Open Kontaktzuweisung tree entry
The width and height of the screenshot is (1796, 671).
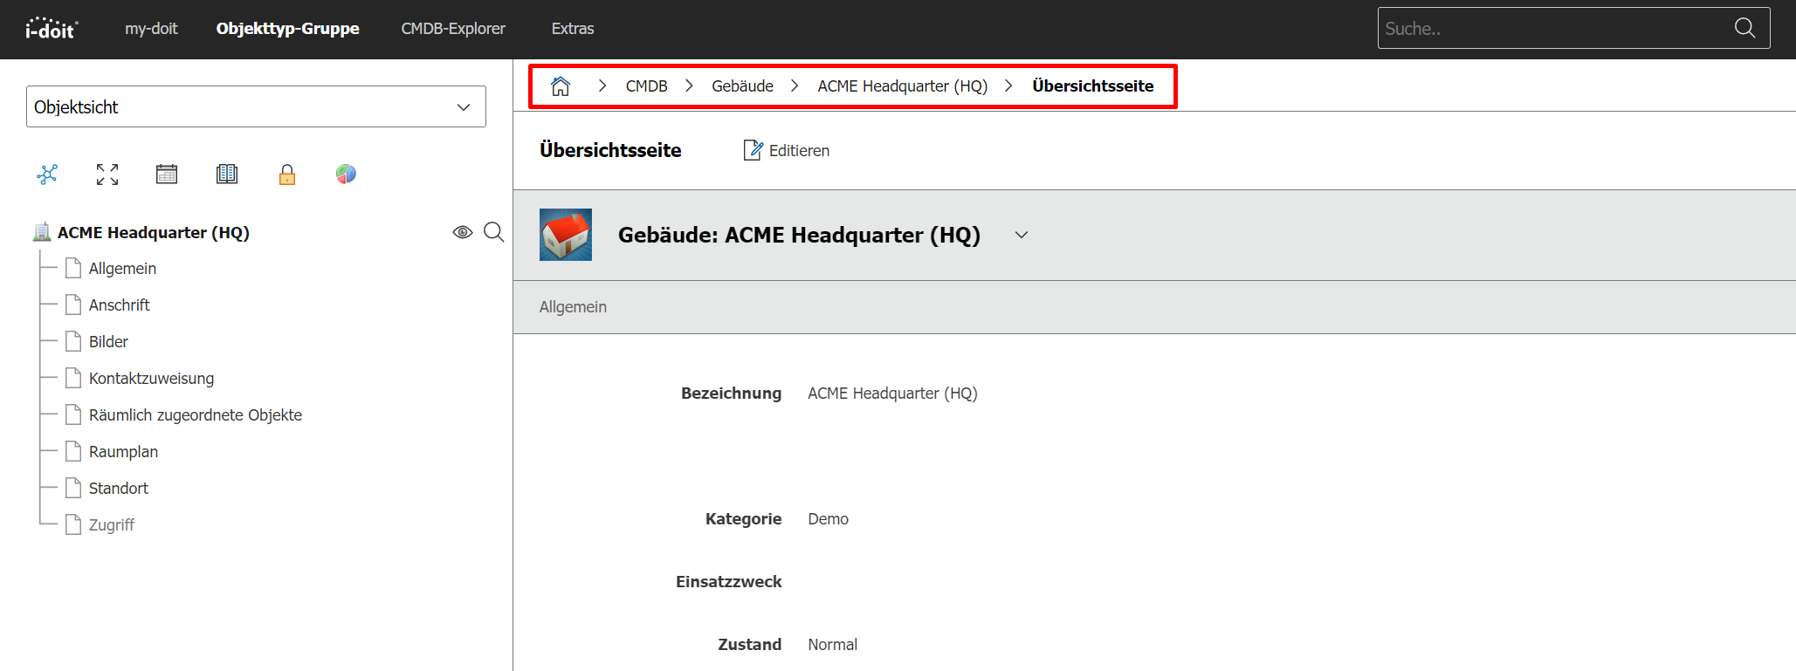click(151, 379)
